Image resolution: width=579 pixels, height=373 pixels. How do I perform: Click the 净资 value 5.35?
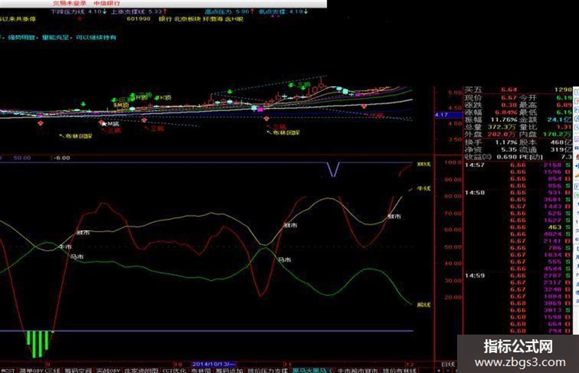(x=509, y=149)
